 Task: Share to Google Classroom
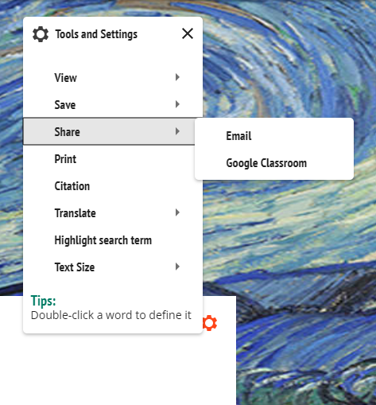pos(274,163)
